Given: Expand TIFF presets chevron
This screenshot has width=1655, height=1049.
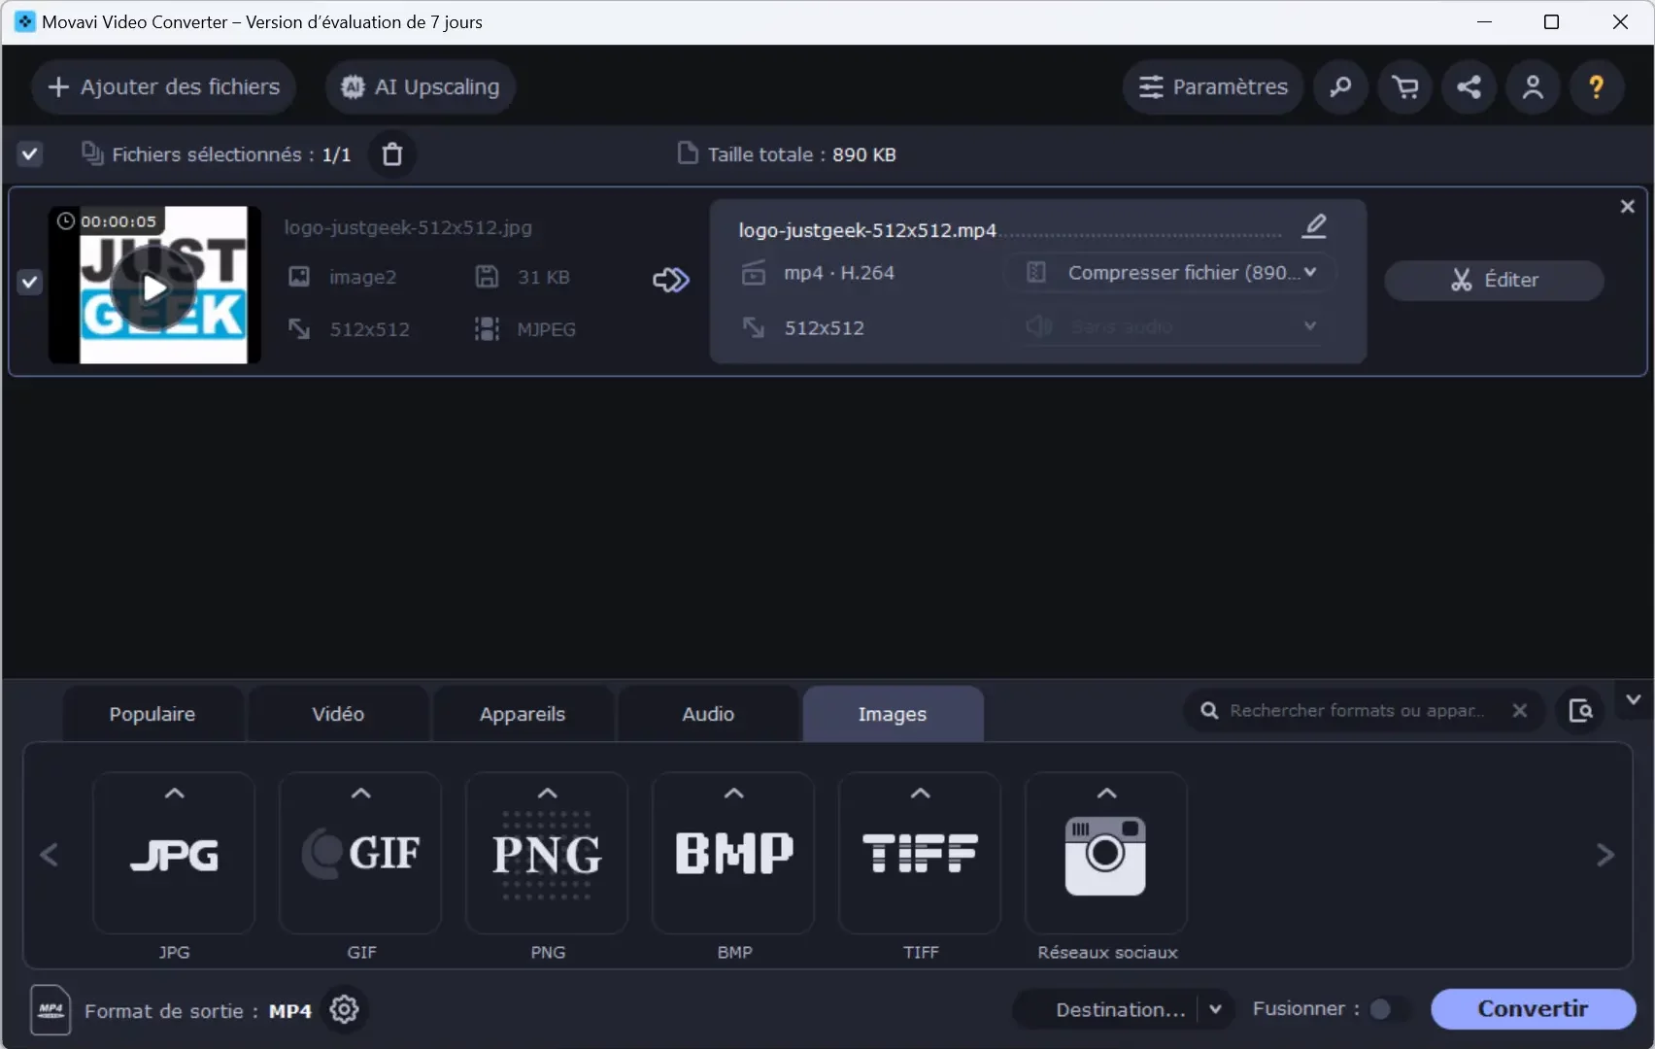Looking at the screenshot, I should [x=920, y=793].
